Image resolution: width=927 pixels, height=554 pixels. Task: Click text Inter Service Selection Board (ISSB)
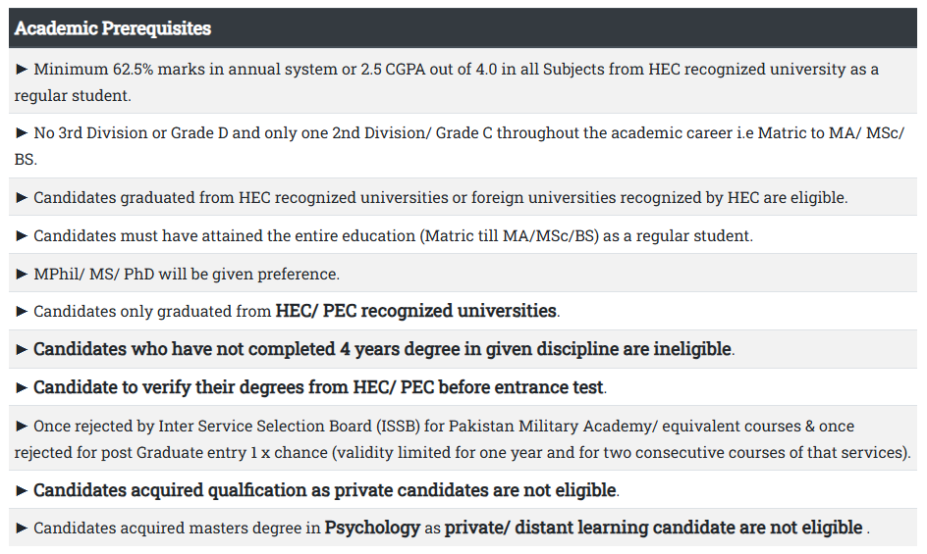click(265, 427)
